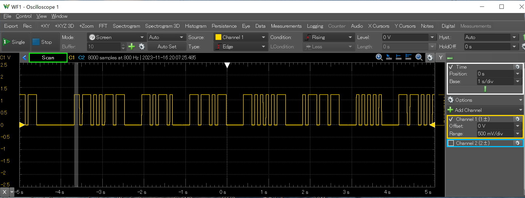Click the Buffer number input field
525x198 pixels.
point(104,47)
